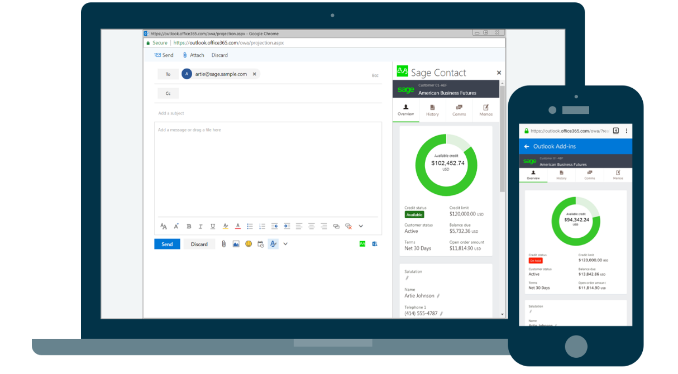Click the Discard button beside blue Send
Image resolution: width=678 pixels, height=374 pixels.
(x=199, y=244)
